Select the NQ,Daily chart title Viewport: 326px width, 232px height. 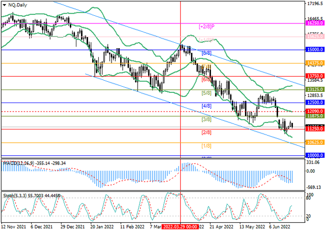(x=18, y=5)
